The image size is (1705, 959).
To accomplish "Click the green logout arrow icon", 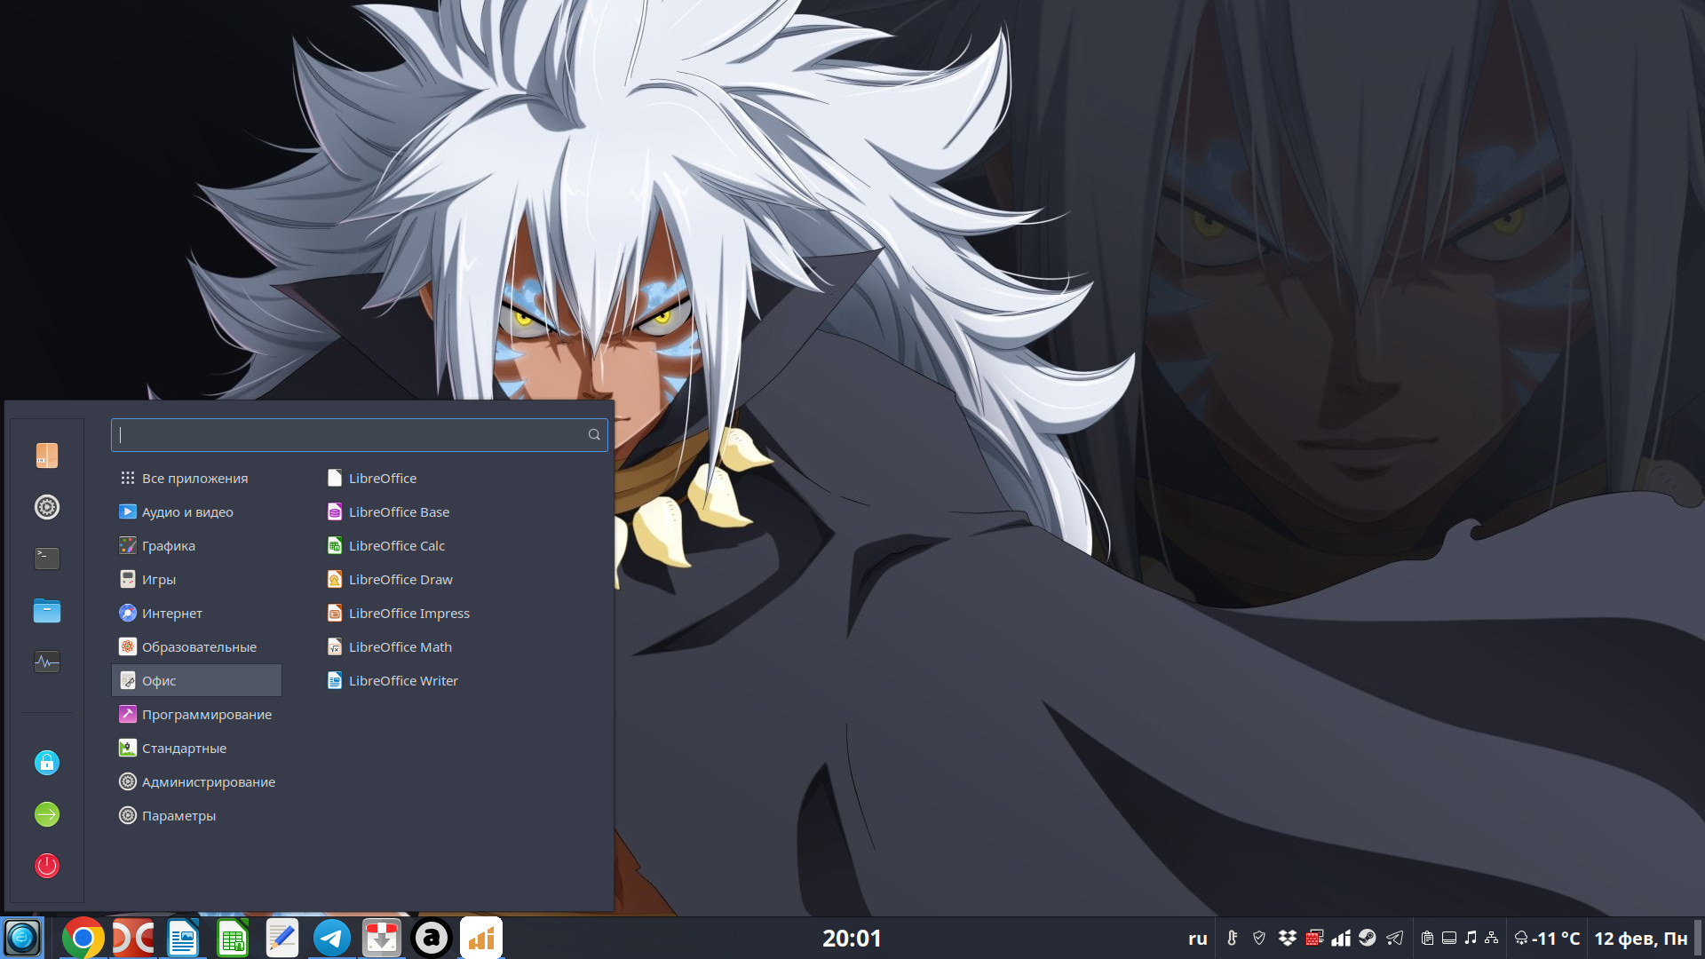I will tap(47, 814).
